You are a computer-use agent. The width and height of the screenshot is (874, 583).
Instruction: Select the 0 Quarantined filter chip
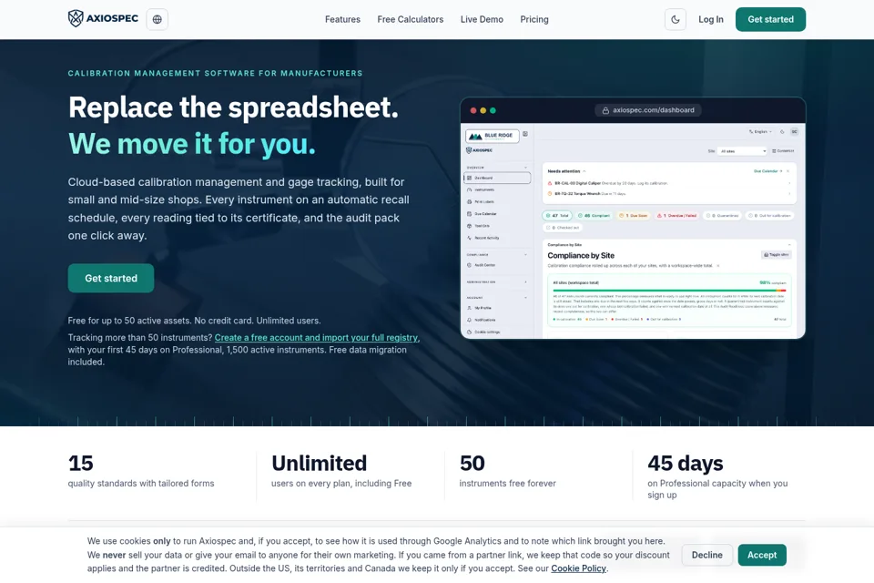pos(722,215)
